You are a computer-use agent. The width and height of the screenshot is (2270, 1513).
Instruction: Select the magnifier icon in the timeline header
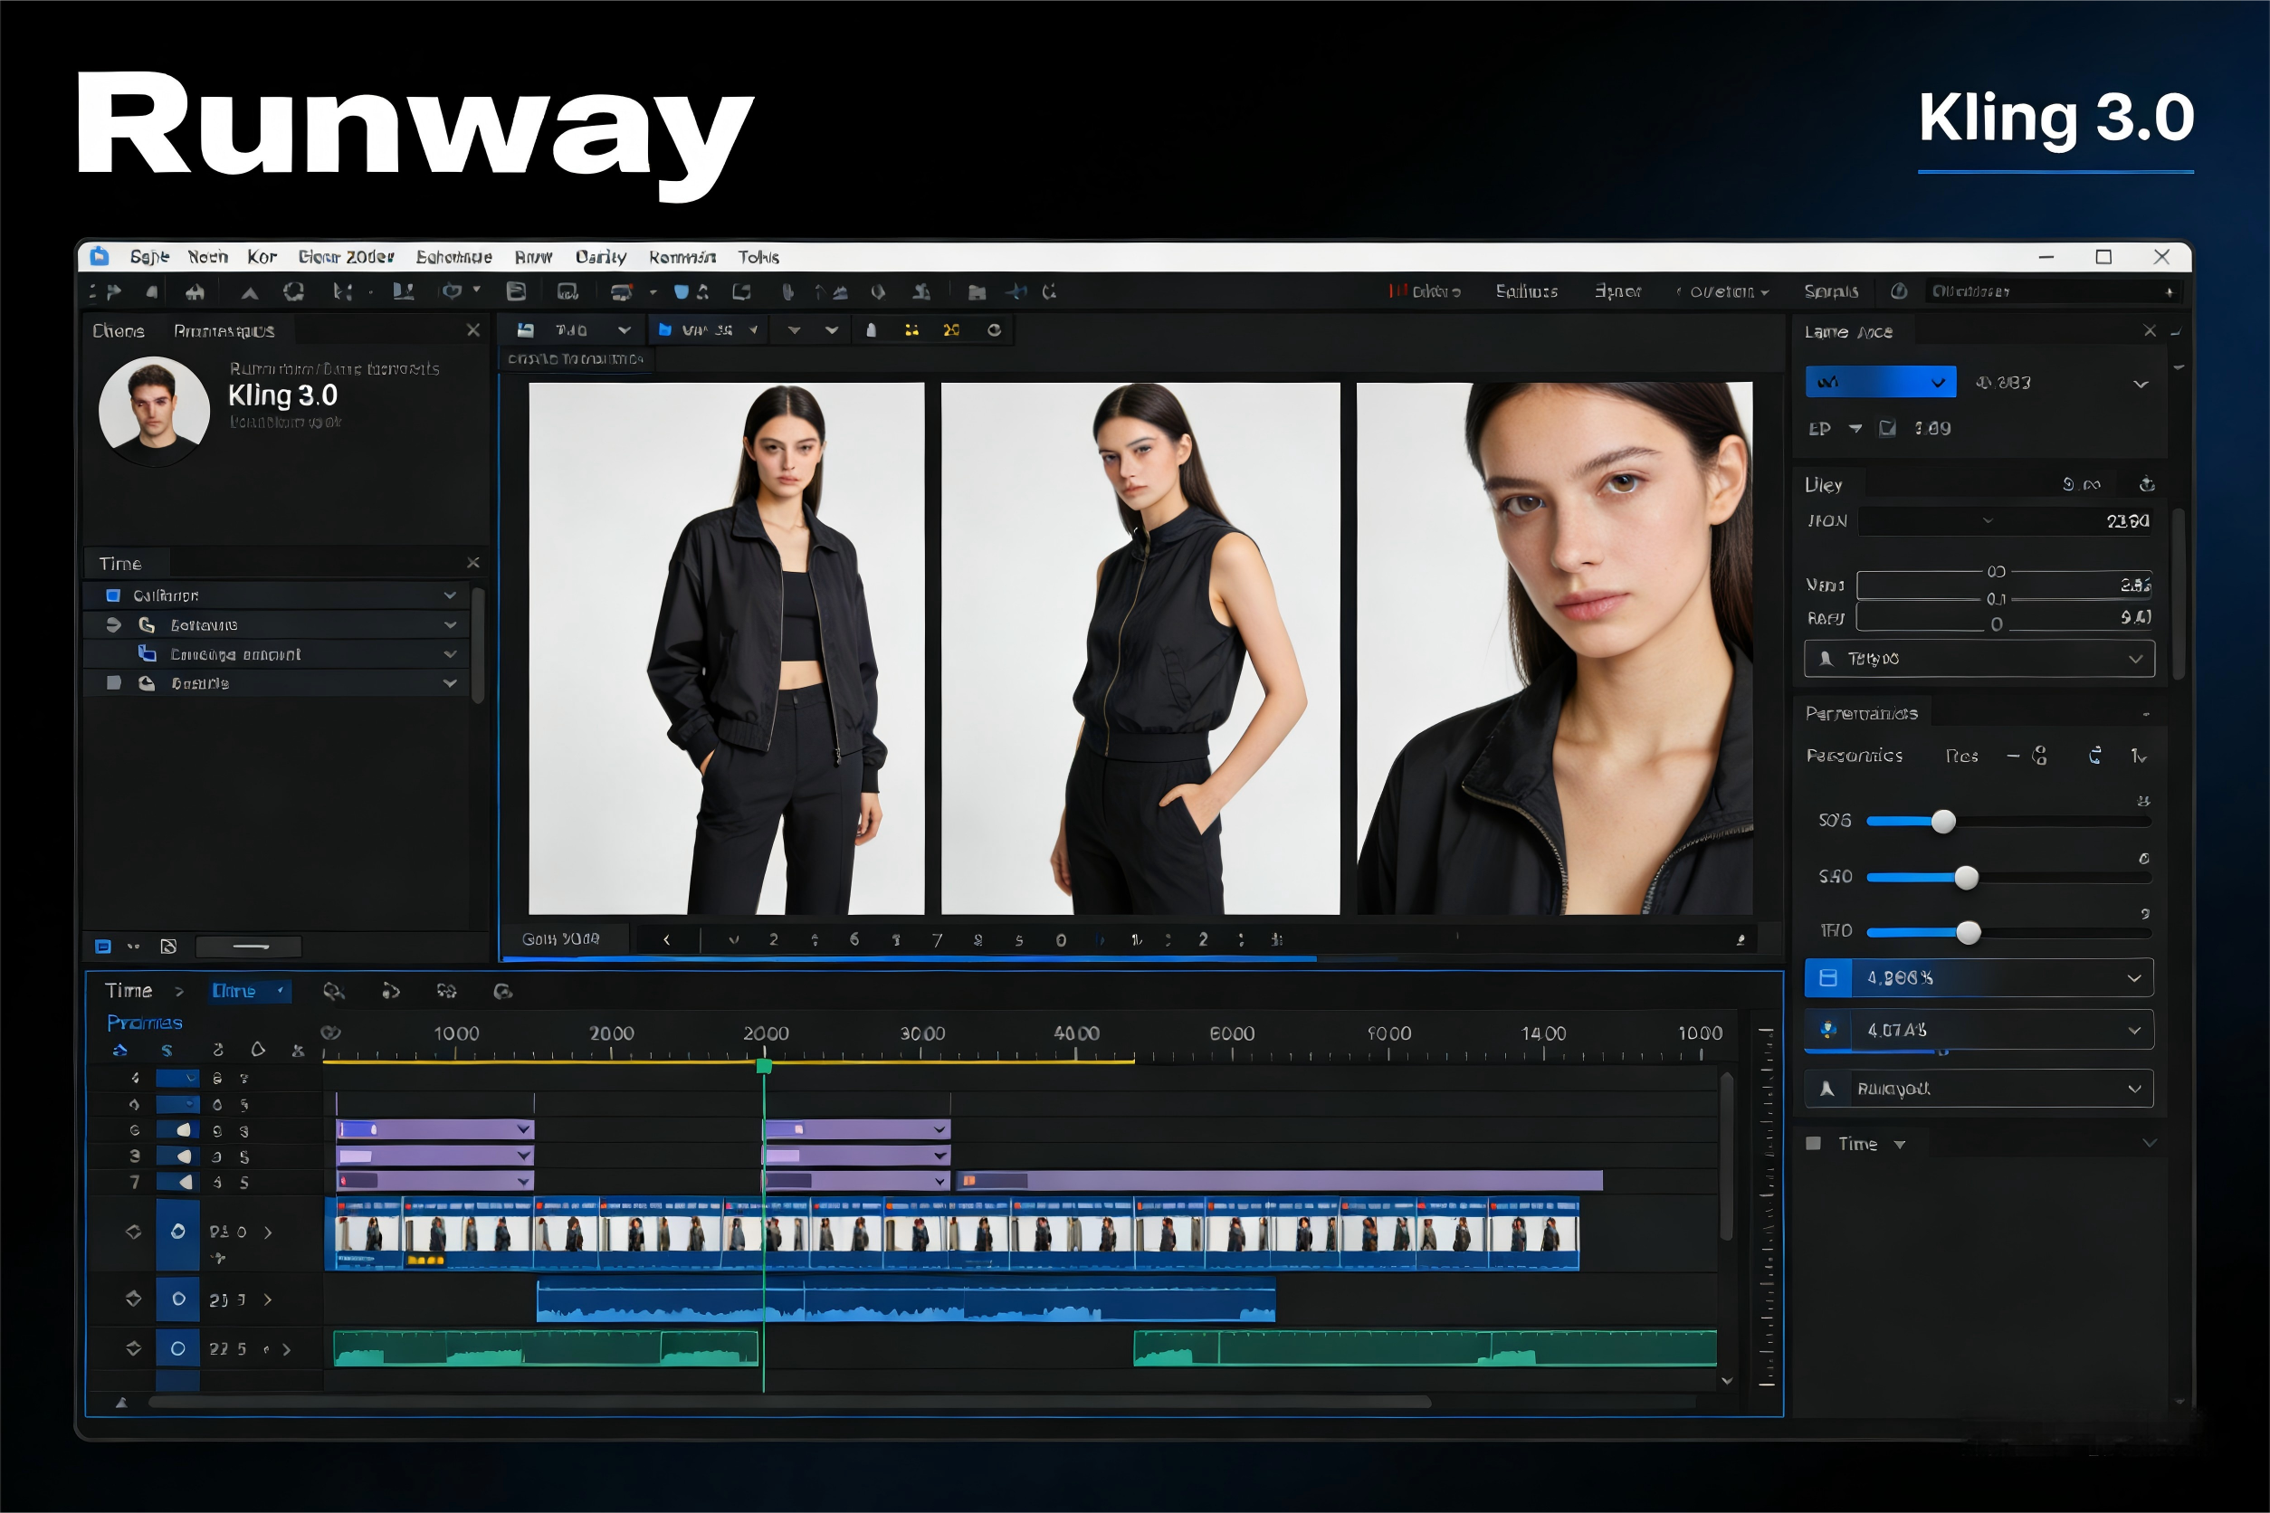(336, 991)
